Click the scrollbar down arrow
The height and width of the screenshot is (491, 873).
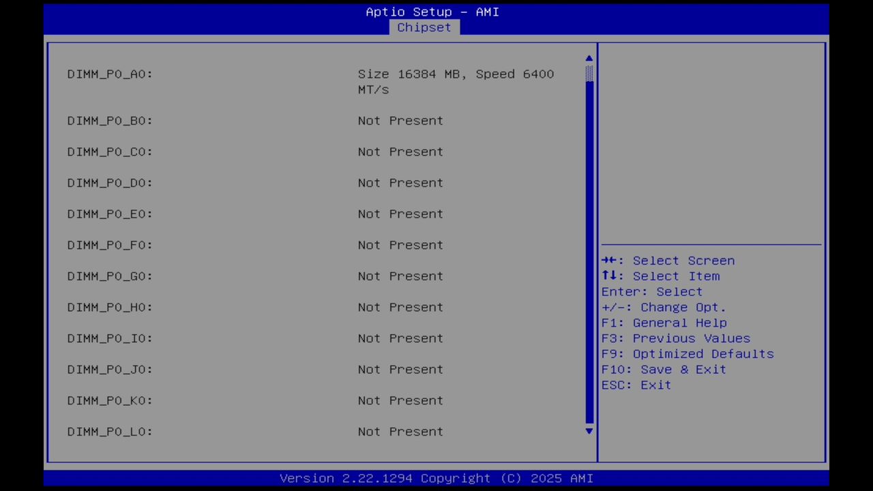[589, 431]
